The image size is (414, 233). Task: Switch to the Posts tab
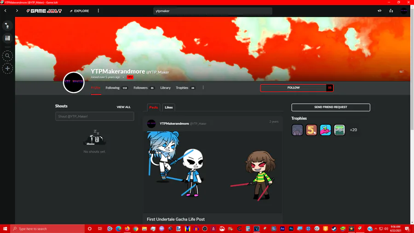coord(153,107)
